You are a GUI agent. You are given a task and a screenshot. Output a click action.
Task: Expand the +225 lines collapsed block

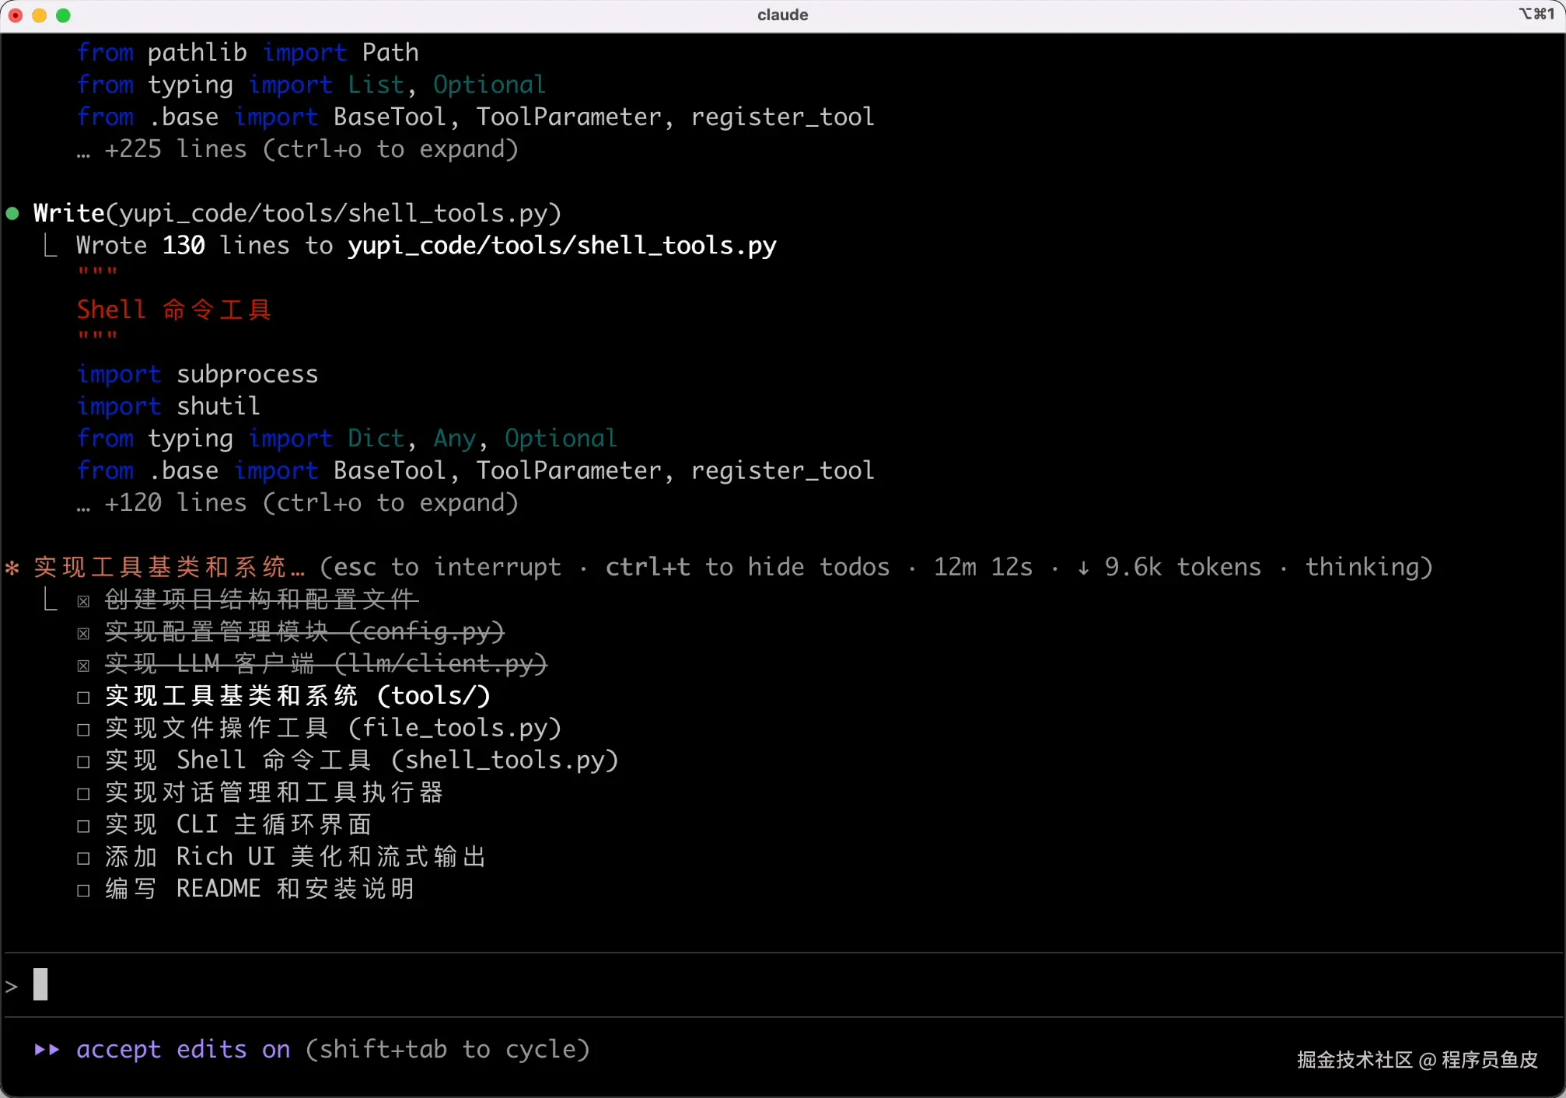click(298, 149)
